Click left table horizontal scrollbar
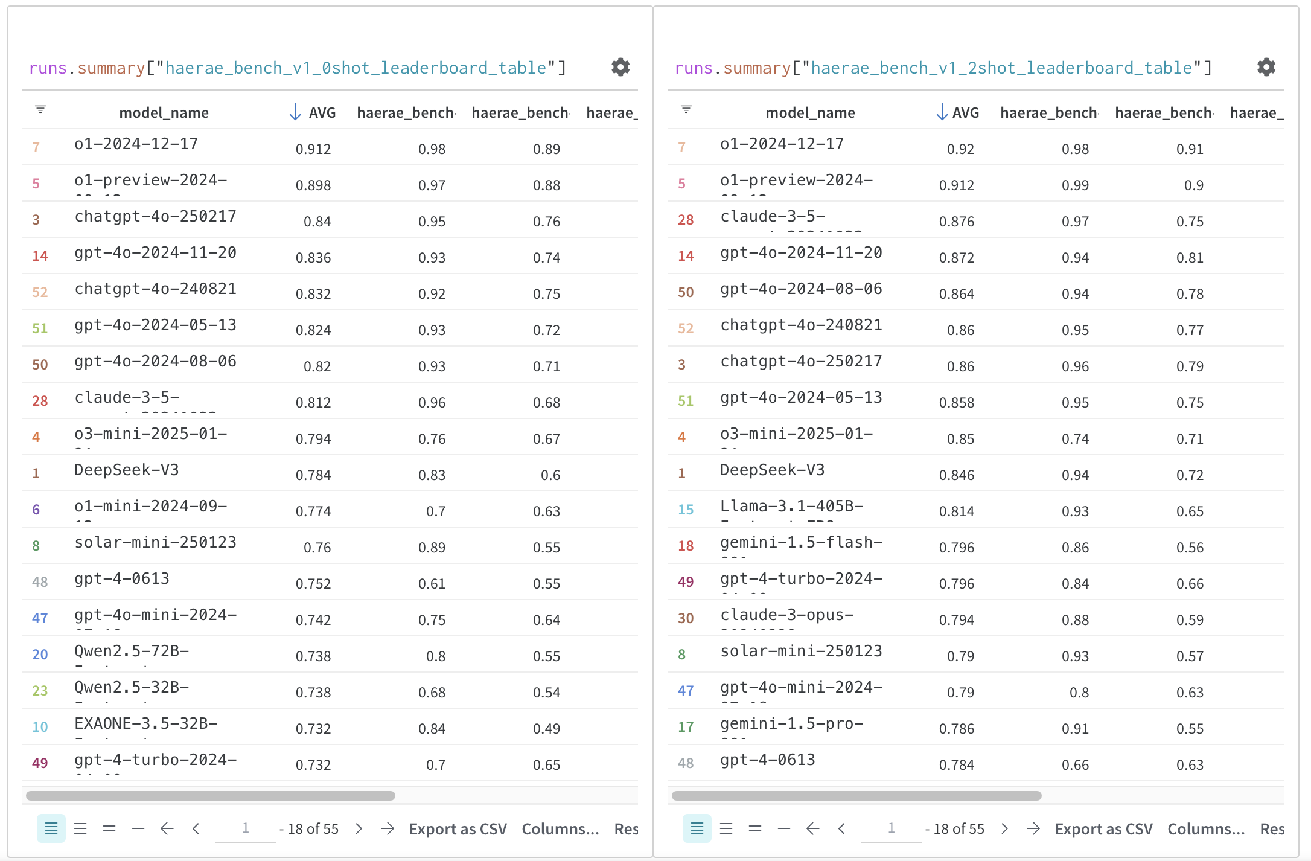The image size is (1311, 861). (x=211, y=796)
